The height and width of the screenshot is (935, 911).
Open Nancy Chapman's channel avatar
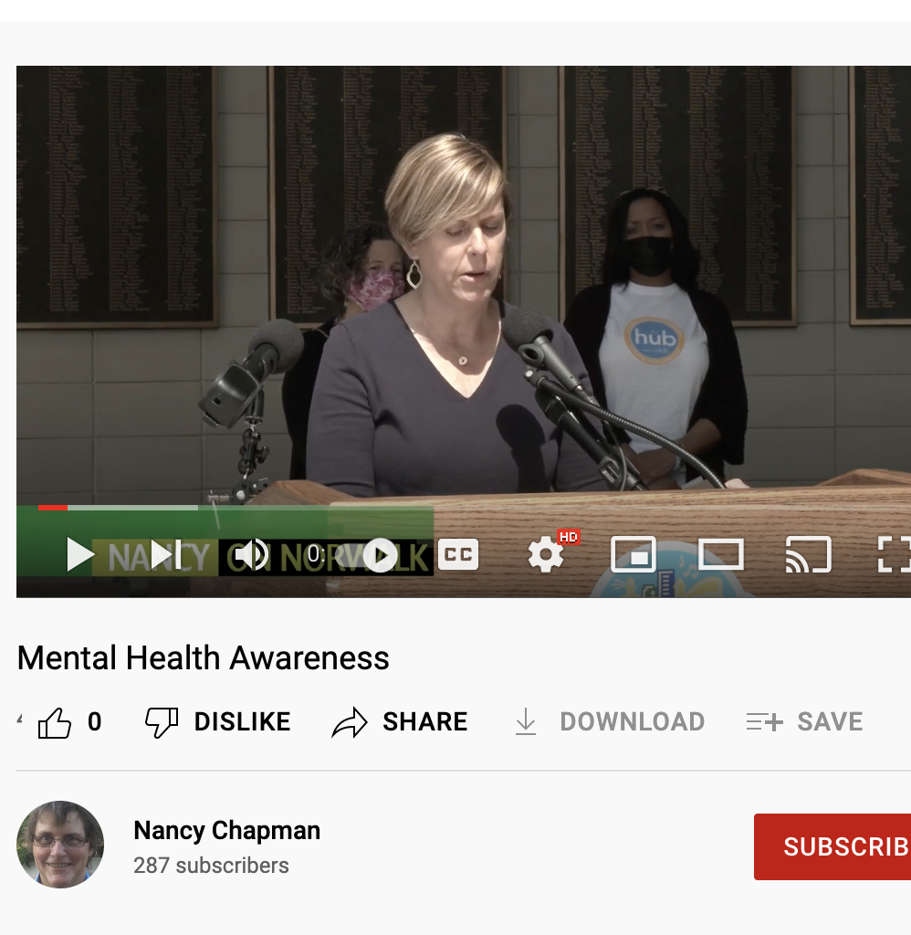(60, 845)
